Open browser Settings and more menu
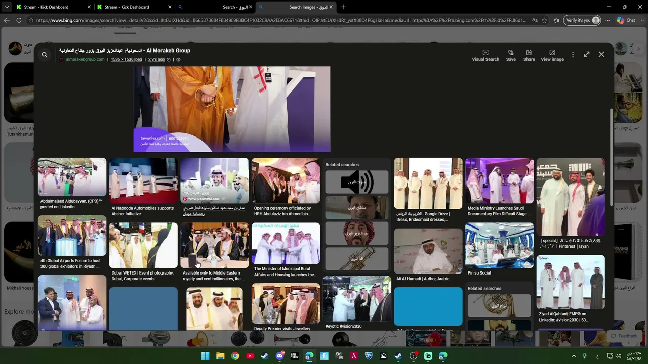Viewport: 648px width, 364px height. pos(607,20)
